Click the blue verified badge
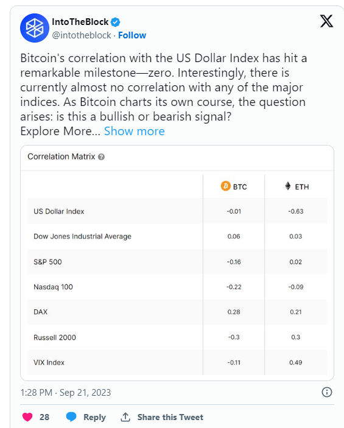344x428 pixels. (x=115, y=22)
